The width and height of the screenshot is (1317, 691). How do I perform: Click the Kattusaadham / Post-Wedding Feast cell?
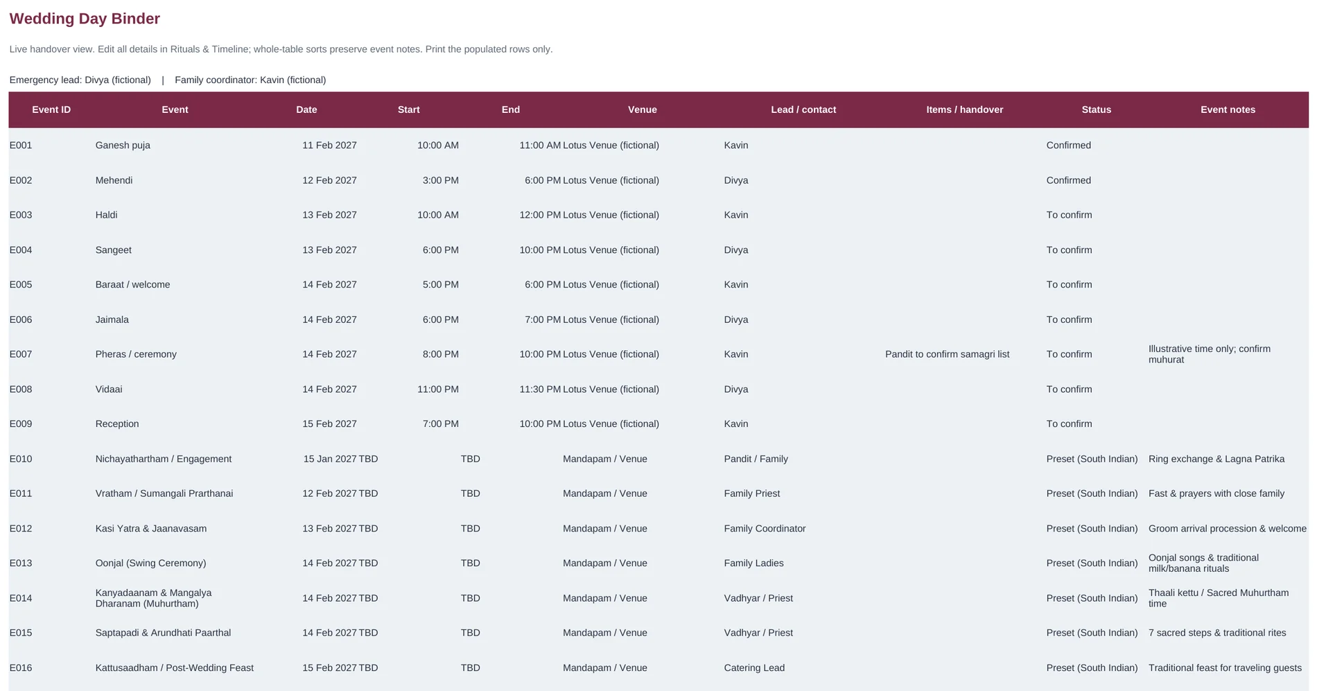[175, 668]
